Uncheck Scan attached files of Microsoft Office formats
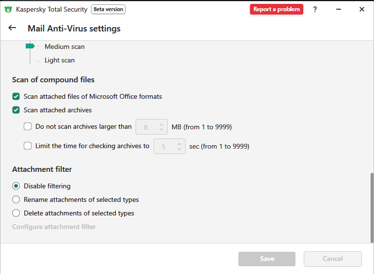This screenshot has width=374, height=274. point(16,96)
